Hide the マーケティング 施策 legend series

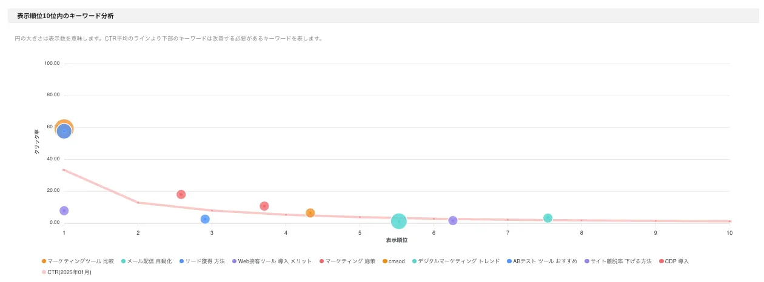pos(347,261)
